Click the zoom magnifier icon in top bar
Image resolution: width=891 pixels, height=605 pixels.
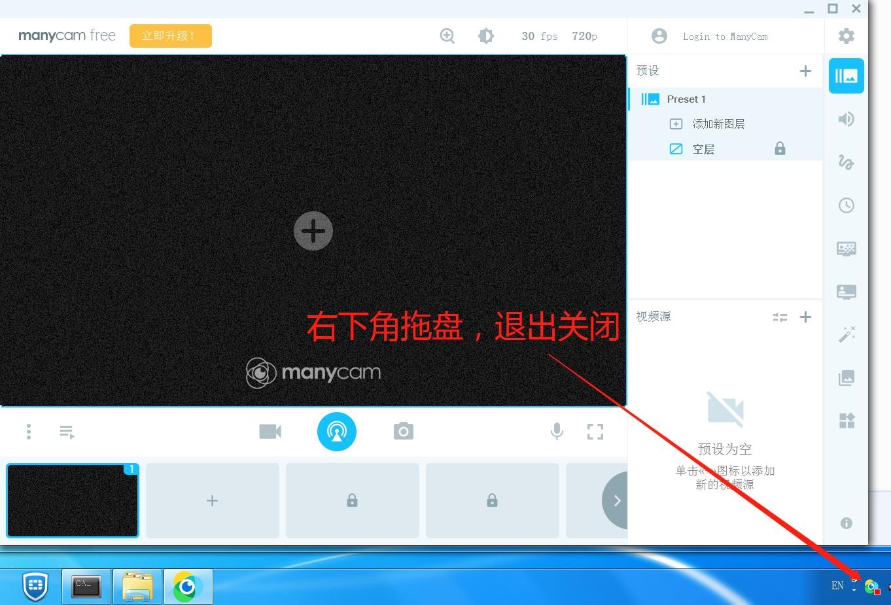pos(447,36)
